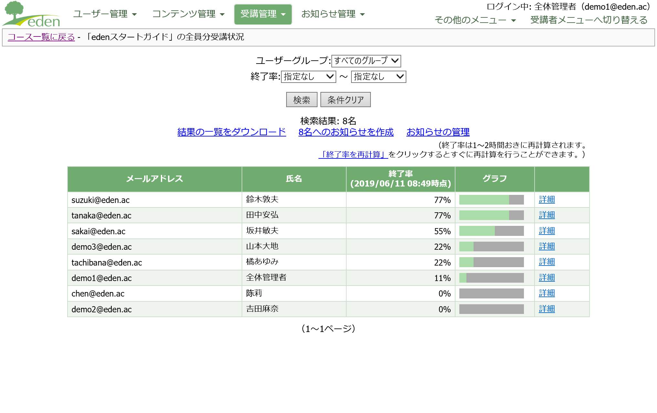This screenshot has height=413, width=657.
Task: Click progress bar for sakai@eden.ac row
Action: [x=491, y=231]
